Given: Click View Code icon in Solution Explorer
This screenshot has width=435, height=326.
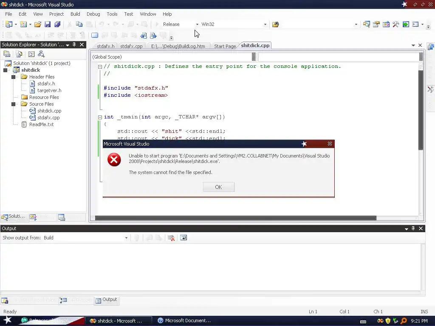Looking at the screenshot, I should [x=31, y=54].
